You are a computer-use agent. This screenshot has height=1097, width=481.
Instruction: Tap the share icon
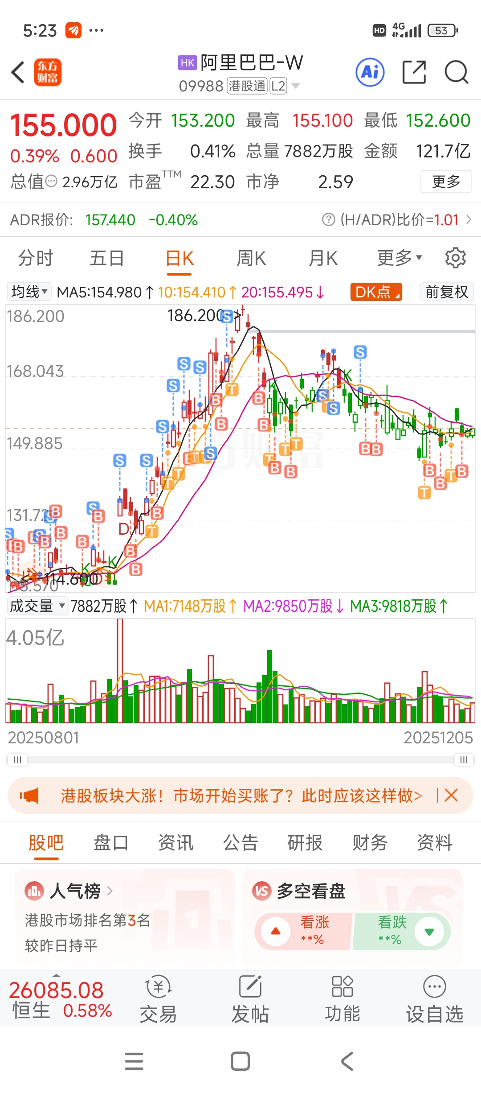(414, 72)
